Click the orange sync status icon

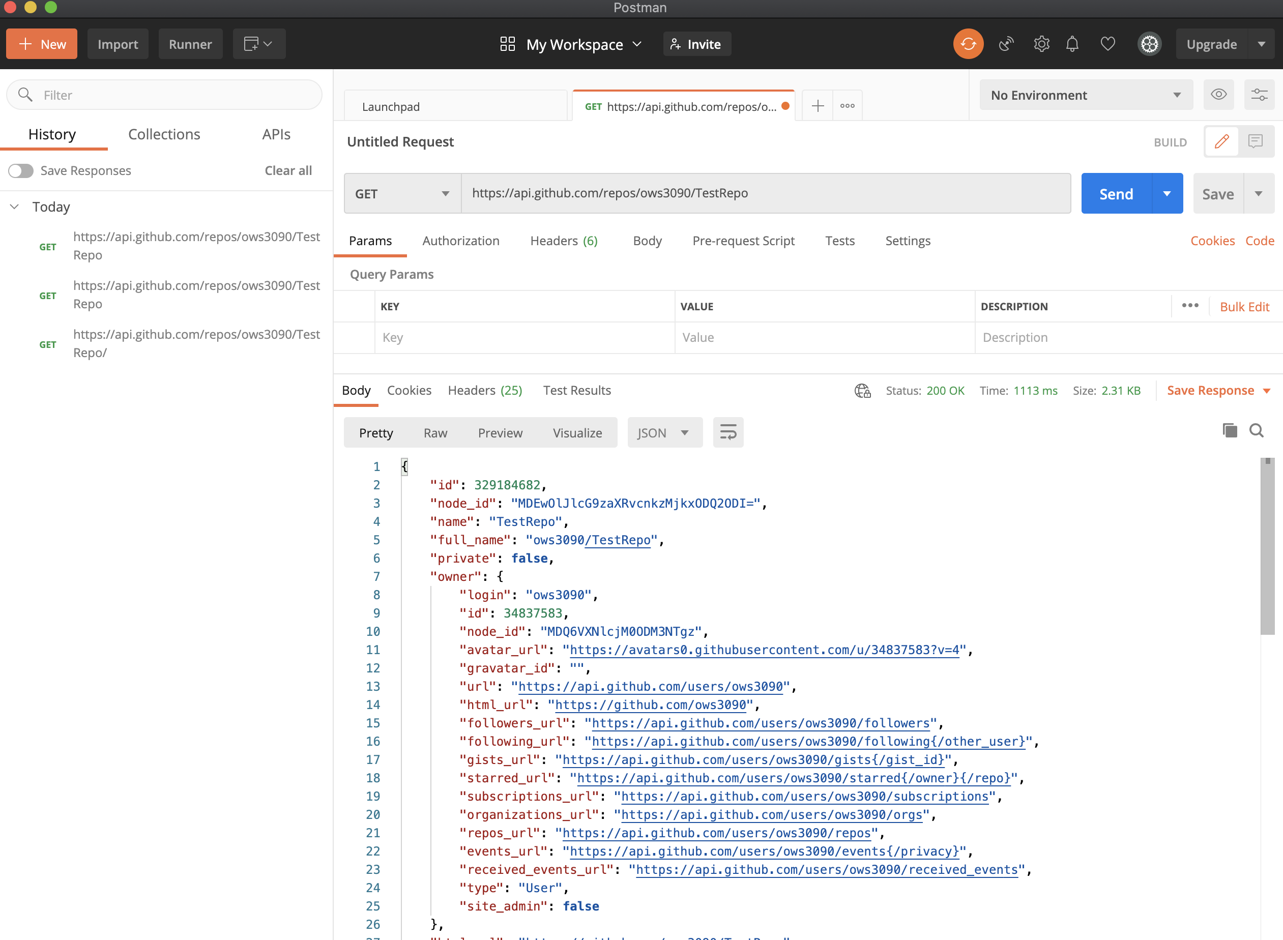pyautogui.click(x=968, y=44)
